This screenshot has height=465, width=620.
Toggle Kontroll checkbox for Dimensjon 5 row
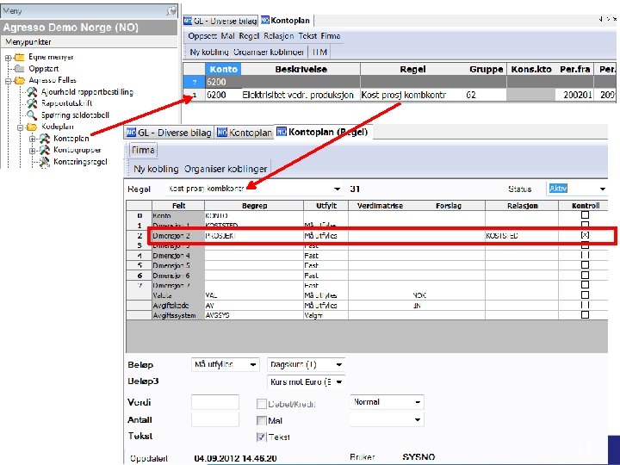[586, 265]
